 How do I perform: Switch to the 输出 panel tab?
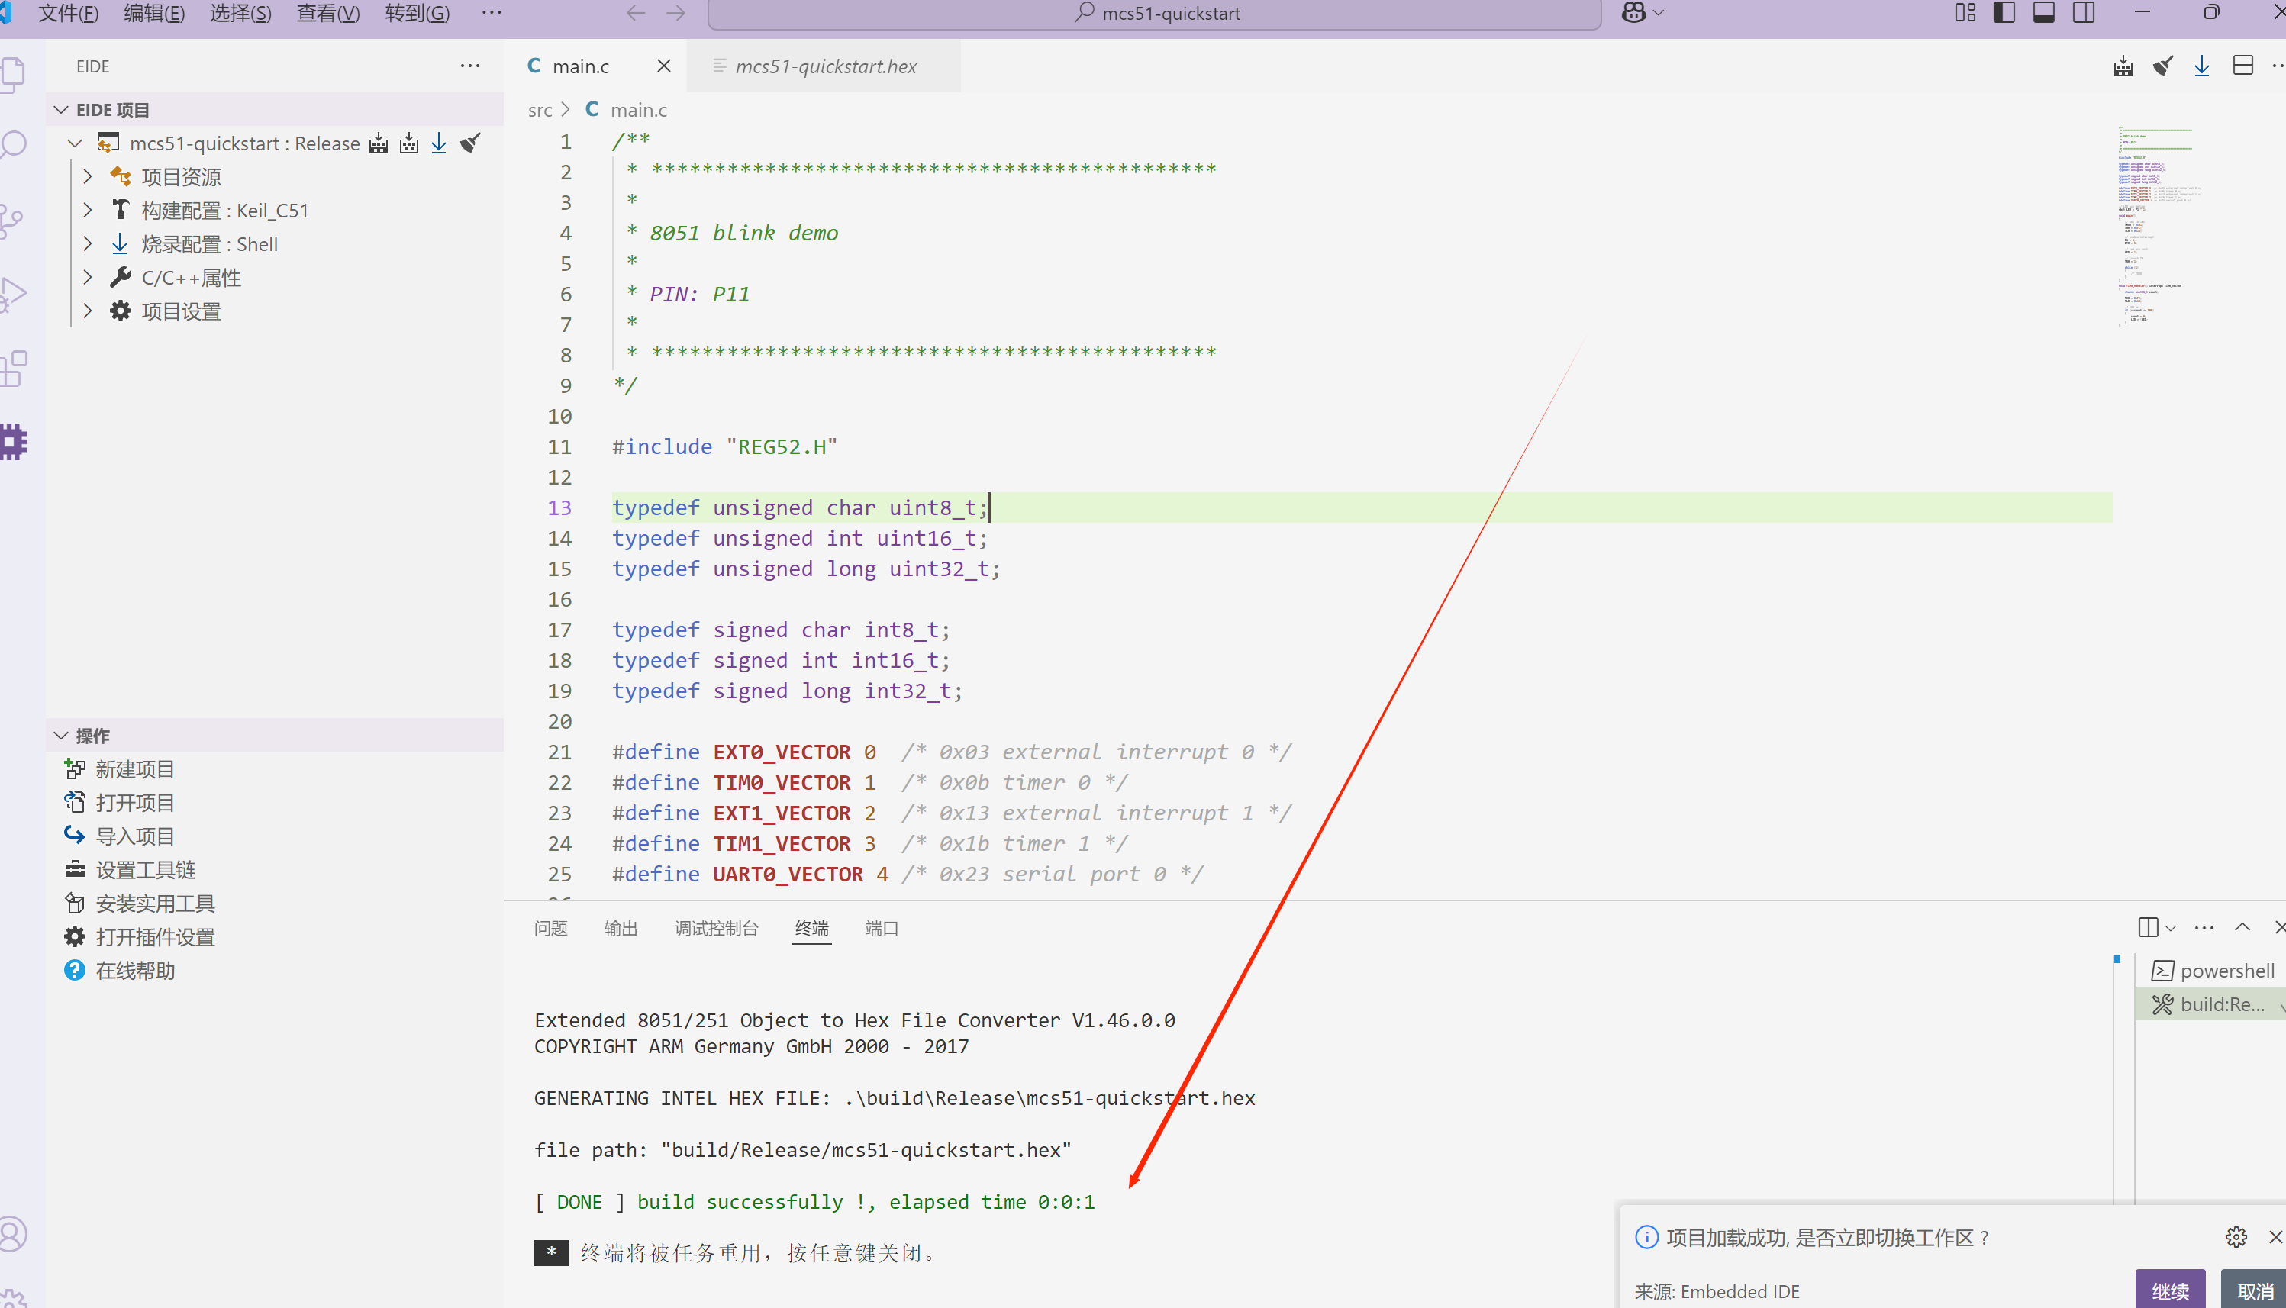[621, 928]
